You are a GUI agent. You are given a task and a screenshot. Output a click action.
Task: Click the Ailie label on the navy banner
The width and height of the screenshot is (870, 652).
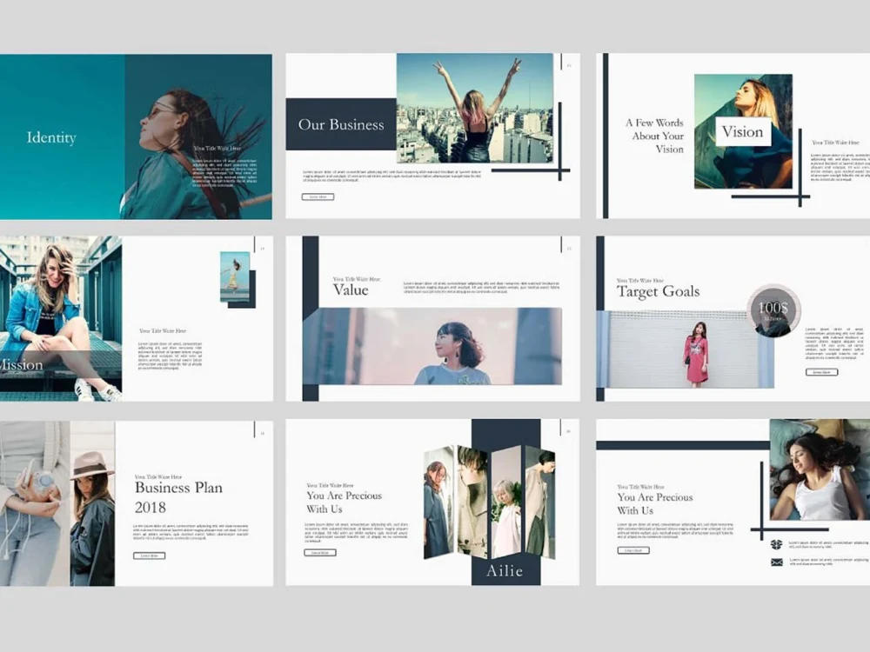[x=504, y=571]
